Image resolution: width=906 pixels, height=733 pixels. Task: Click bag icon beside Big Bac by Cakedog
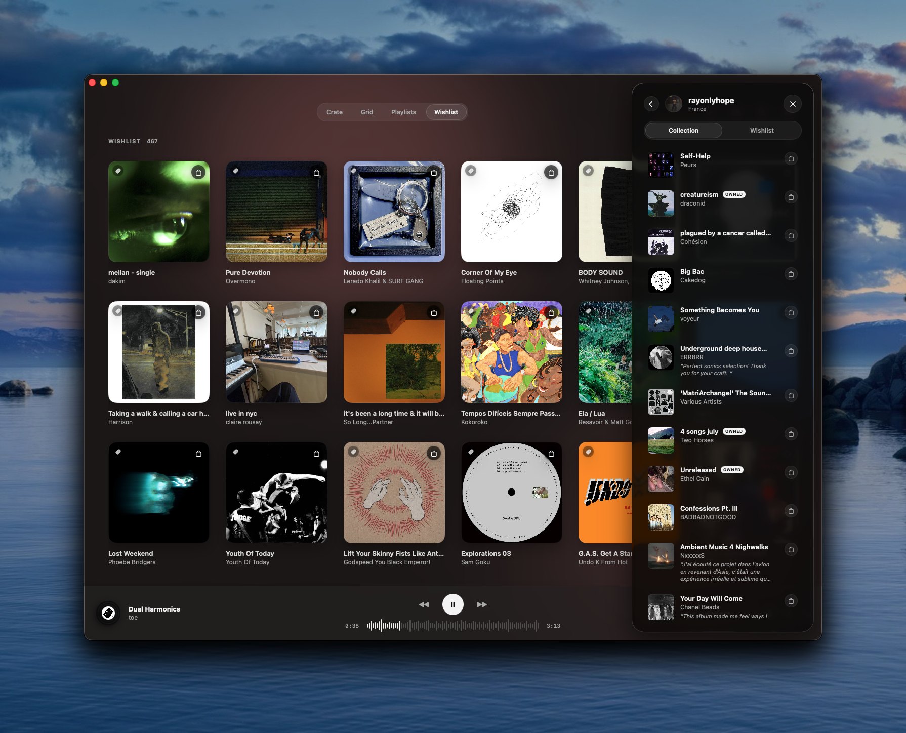point(791,274)
